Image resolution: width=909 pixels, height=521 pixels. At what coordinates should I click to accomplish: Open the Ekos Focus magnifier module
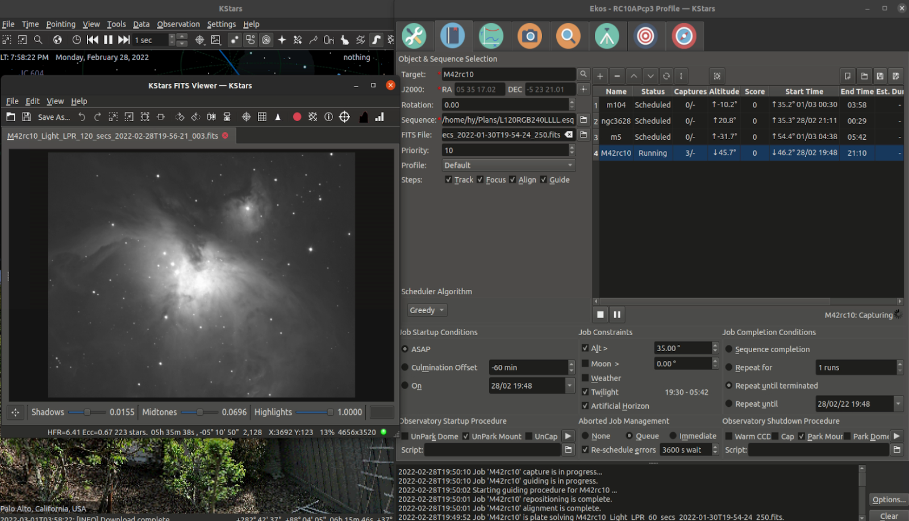point(568,36)
